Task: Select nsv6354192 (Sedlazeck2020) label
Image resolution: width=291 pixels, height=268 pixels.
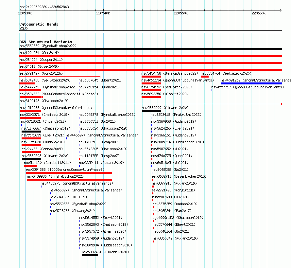Action: pos(167,87)
